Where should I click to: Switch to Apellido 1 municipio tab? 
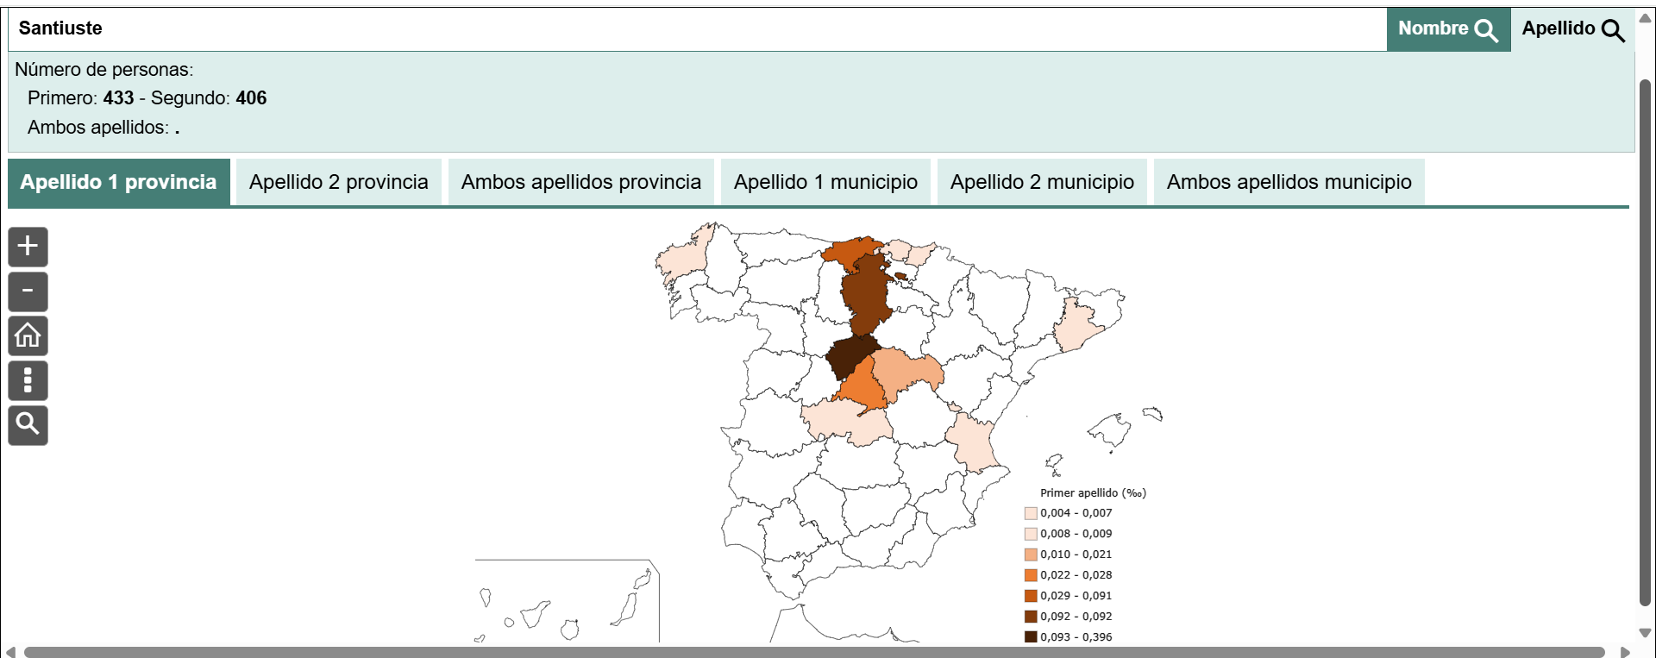825,182
